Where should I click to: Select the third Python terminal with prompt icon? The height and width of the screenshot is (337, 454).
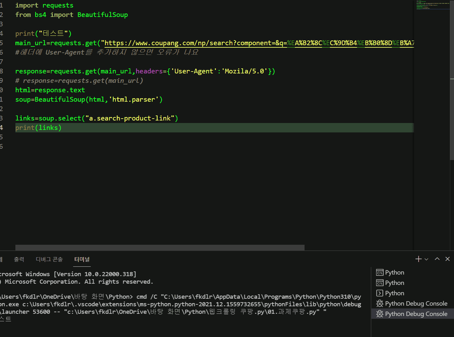coord(413,293)
